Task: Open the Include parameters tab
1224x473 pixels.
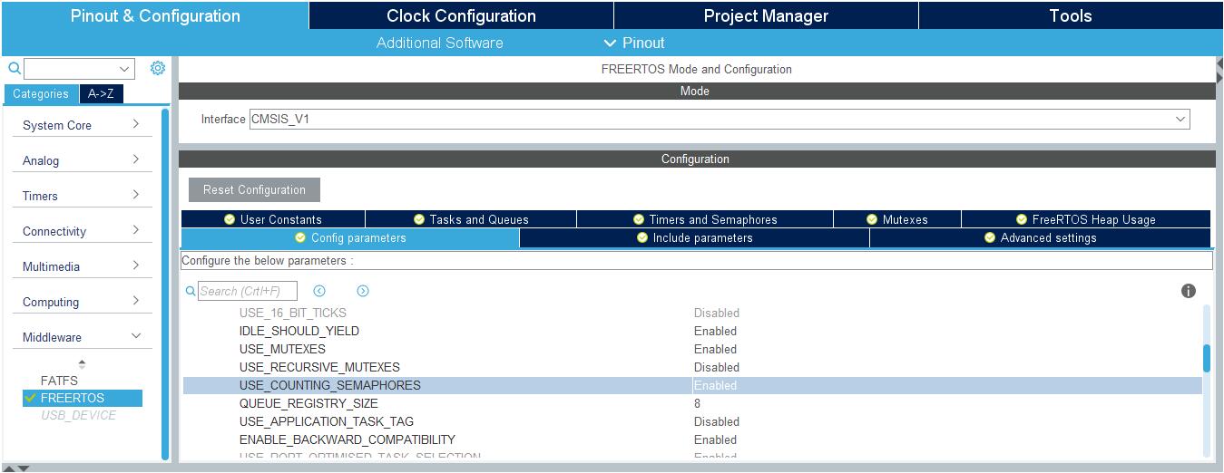Action: [x=694, y=237]
